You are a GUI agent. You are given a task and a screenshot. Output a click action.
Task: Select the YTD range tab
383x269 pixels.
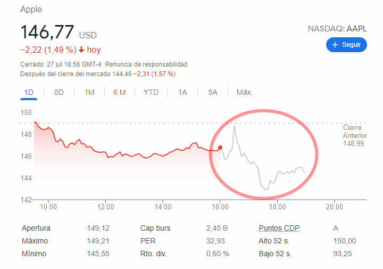(151, 92)
